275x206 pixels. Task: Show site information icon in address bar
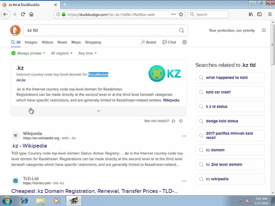[58, 14]
